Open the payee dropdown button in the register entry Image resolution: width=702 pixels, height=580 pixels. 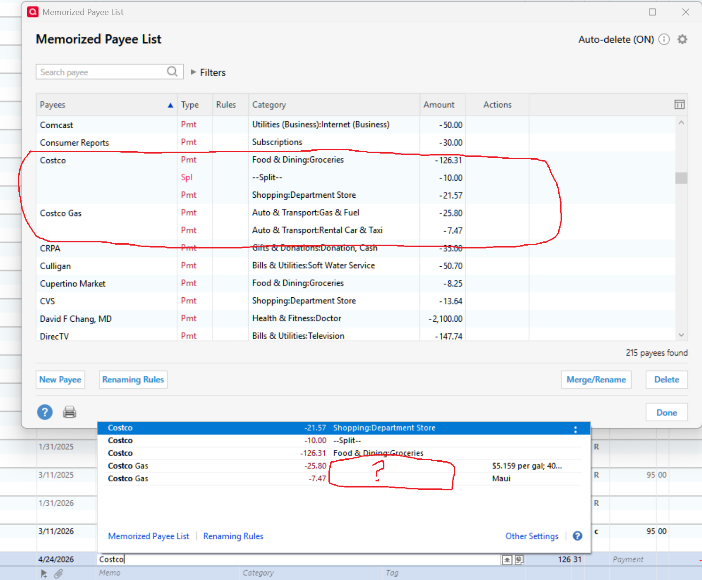pyautogui.click(x=507, y=560)
